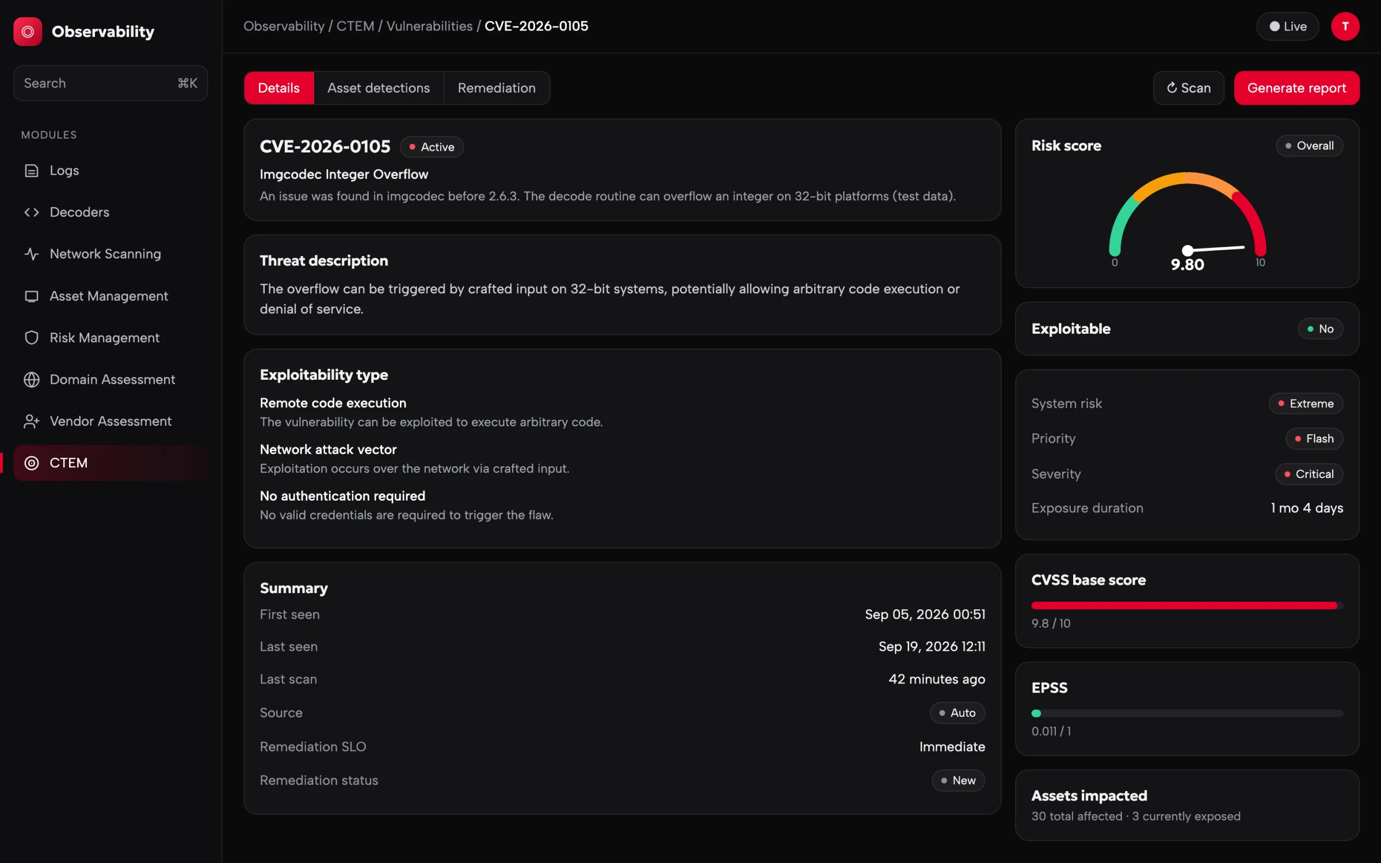Image resolution: width=1381 pixels, height=863 pixels.
Task: Go to Observability breadcrumb root
Action: coord(284,26)
